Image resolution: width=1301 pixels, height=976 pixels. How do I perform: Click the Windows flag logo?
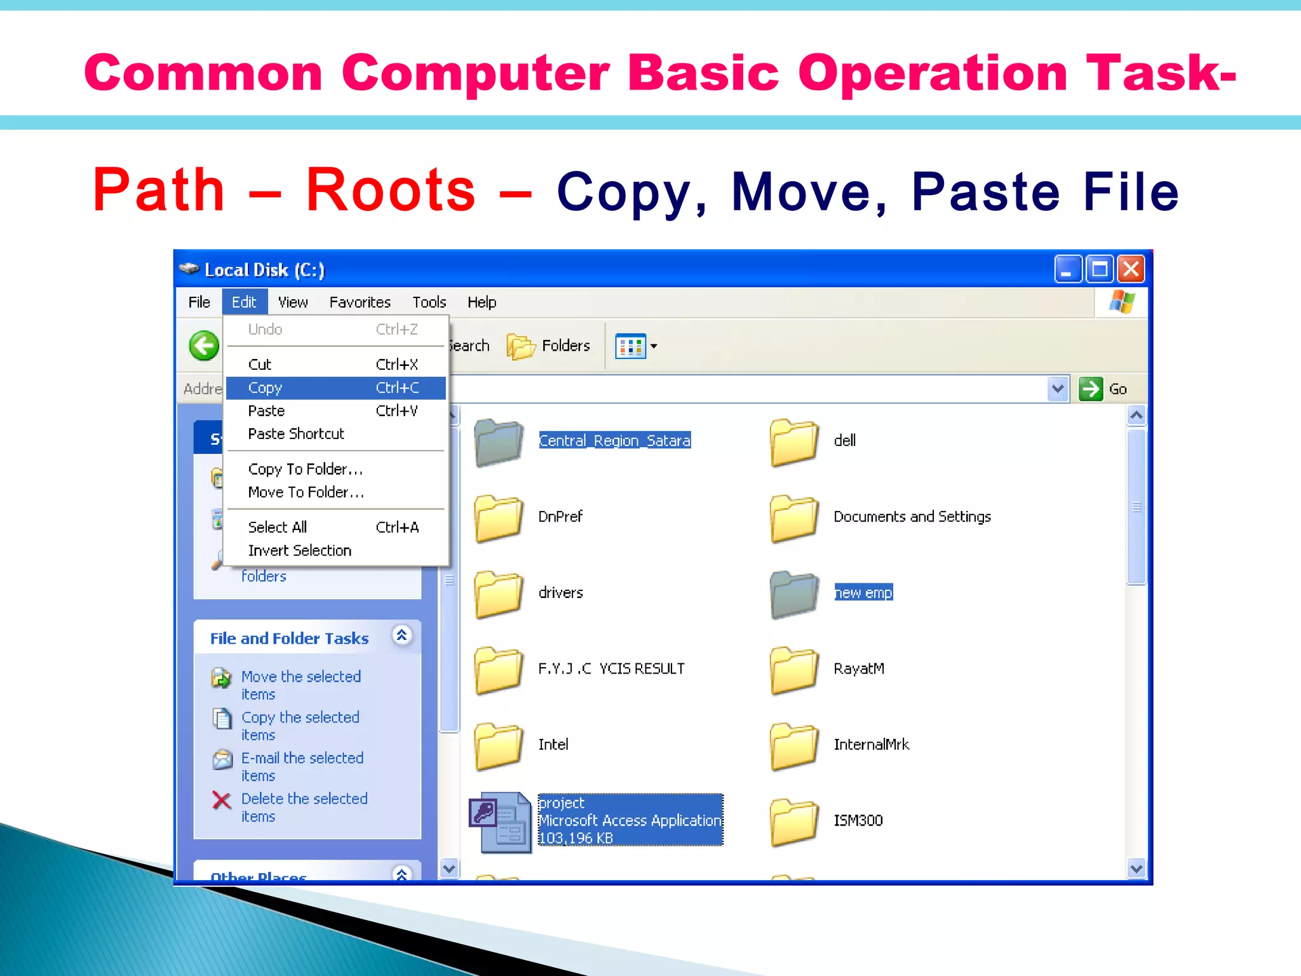point(1122,302)
